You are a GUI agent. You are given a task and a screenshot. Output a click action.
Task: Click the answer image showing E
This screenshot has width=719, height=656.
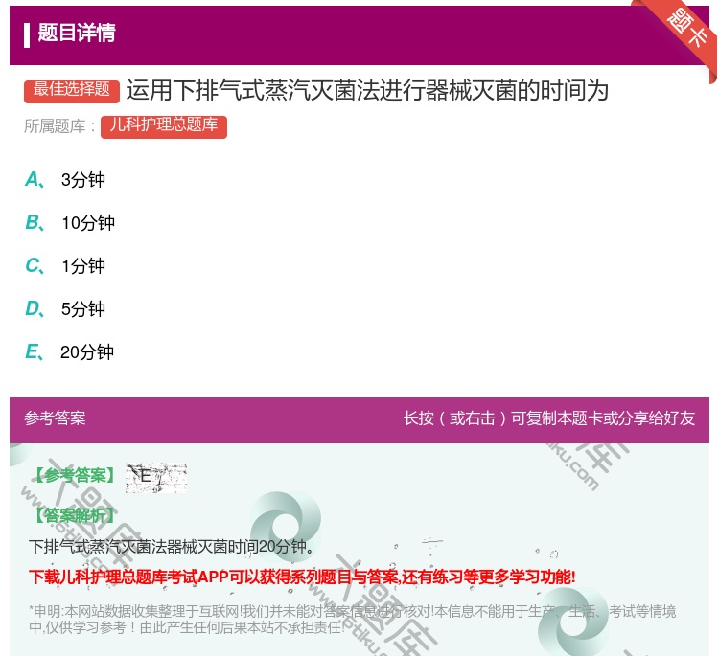click(156, 478)
